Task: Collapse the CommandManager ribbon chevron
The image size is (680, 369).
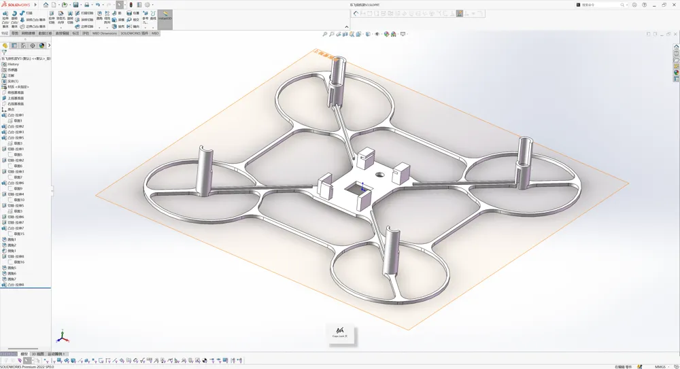Action: (347, 27)
